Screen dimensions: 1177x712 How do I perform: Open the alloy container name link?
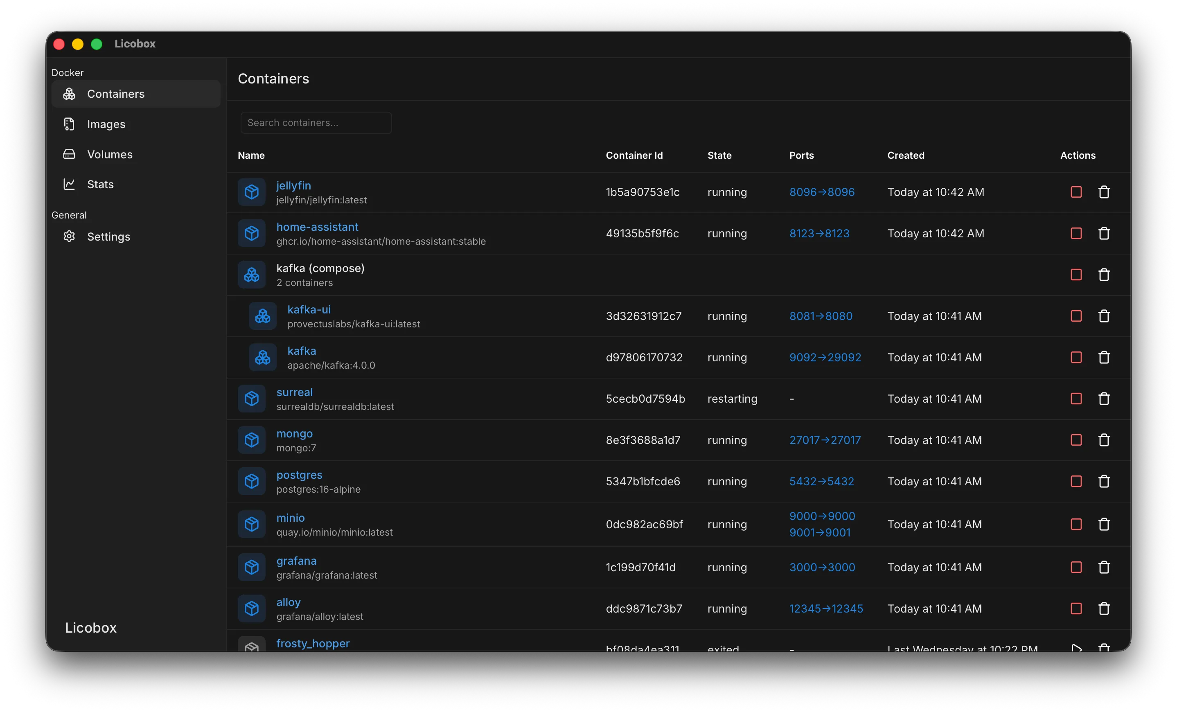click(289, 602)
